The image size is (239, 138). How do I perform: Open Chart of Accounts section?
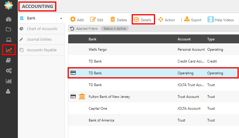click(42, 29)
